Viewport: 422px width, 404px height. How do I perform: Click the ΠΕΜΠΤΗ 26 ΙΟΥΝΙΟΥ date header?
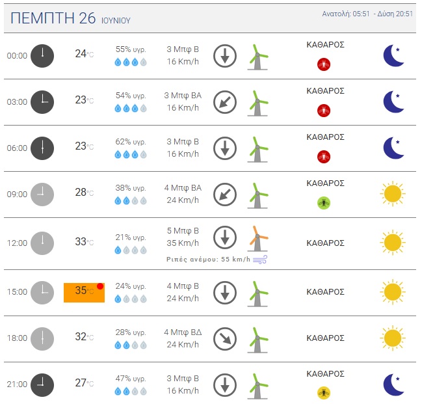70,19
